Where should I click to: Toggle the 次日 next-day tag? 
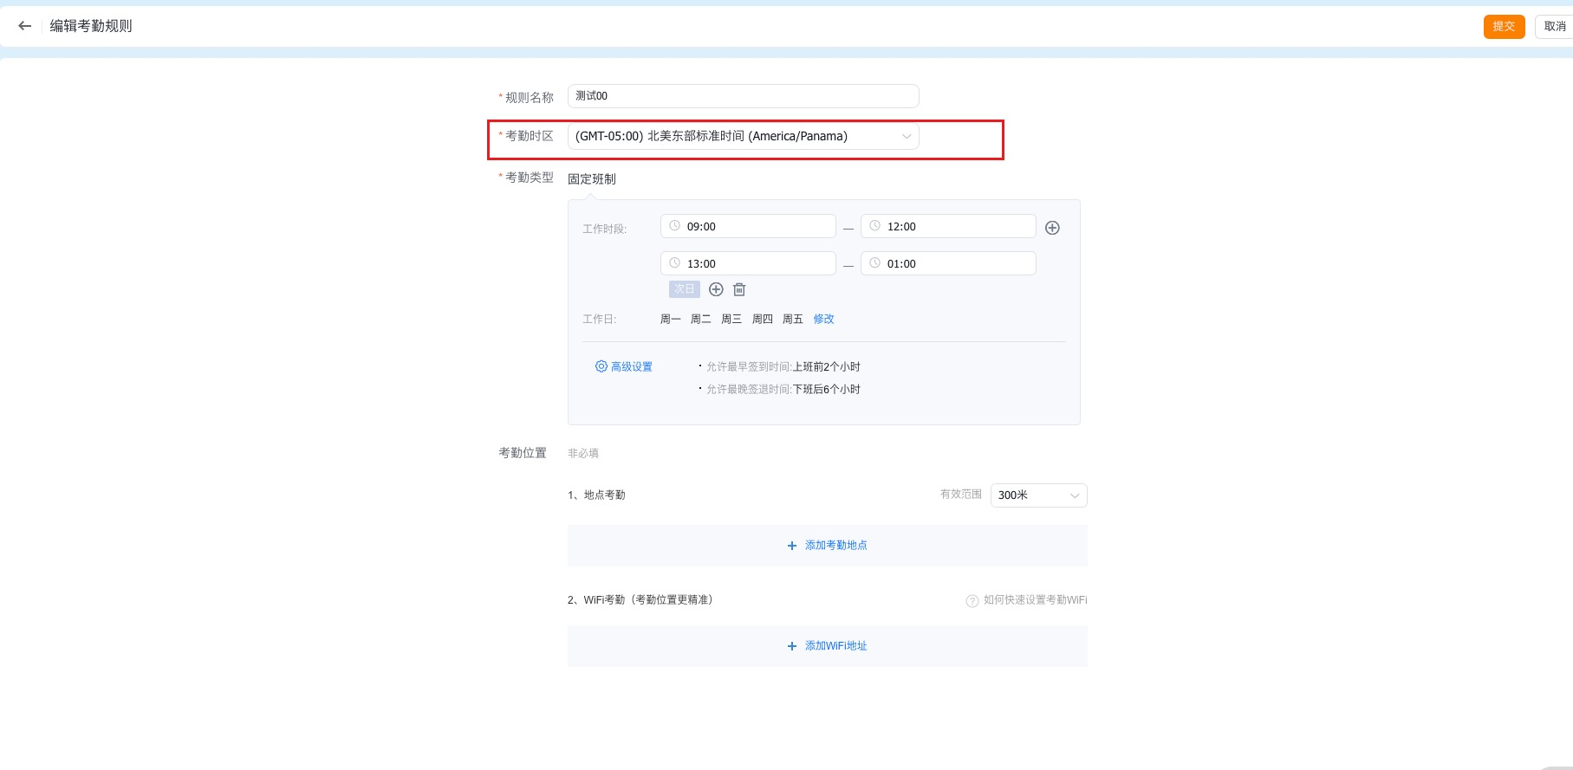tap(684, 289)
